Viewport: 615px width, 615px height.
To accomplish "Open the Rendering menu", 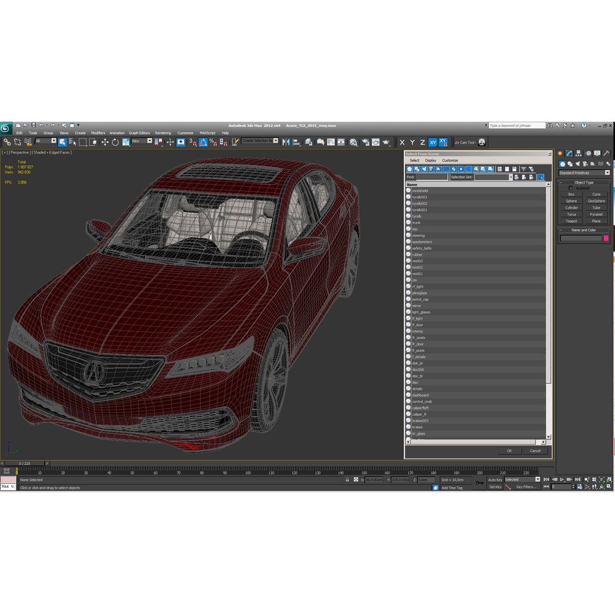I will tap(163, 133).
